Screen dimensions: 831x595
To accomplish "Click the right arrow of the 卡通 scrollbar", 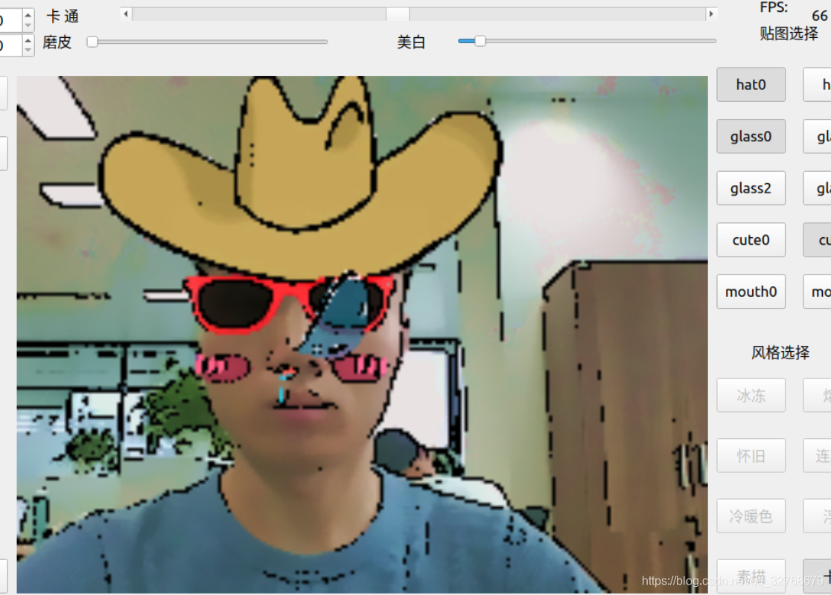I will [711, 14].
